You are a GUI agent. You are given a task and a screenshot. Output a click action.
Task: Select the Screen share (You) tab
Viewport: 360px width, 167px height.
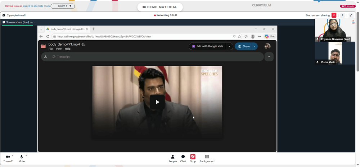[17, 22]
